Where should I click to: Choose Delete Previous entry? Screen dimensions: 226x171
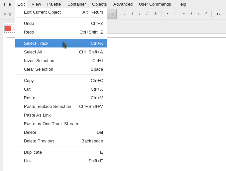pyautogui.click(x=61, y=141)
